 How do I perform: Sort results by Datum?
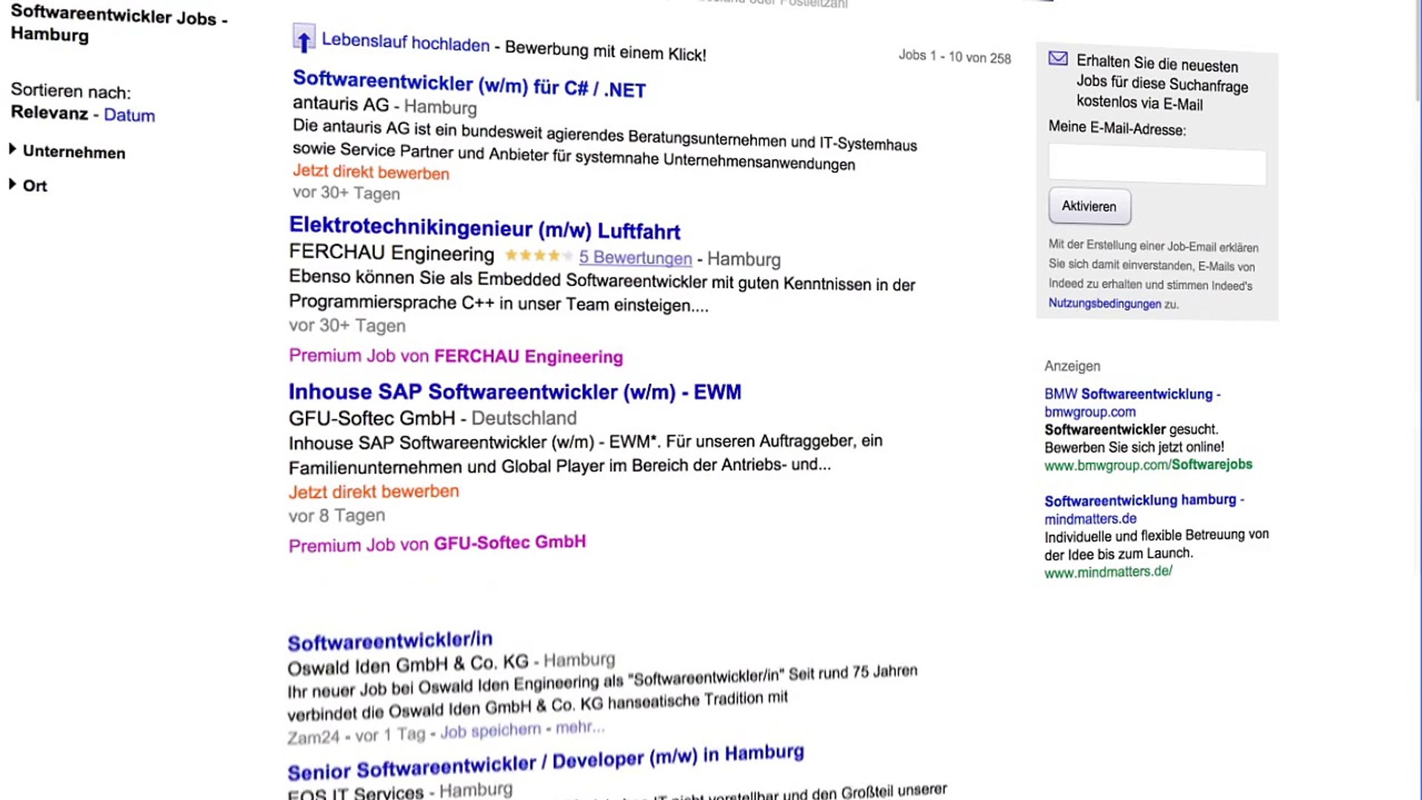pyautogui.click(x=129, y=116)
